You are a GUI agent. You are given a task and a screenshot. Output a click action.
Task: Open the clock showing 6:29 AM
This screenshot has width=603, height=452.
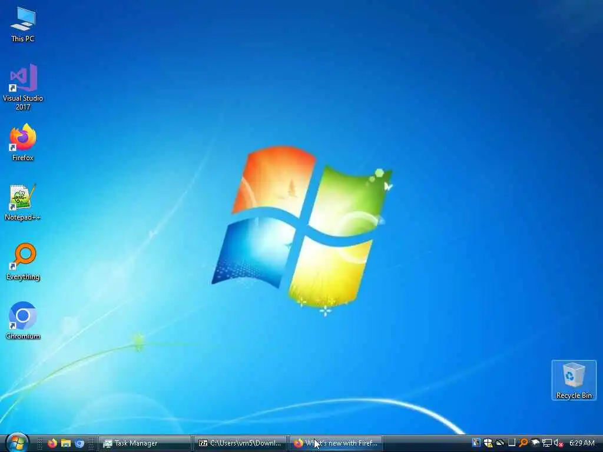click(582, 443)
